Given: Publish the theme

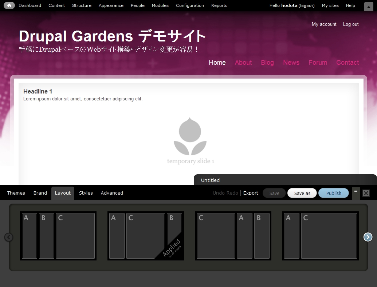Looking at the screenshot, I should coord(334,193).
